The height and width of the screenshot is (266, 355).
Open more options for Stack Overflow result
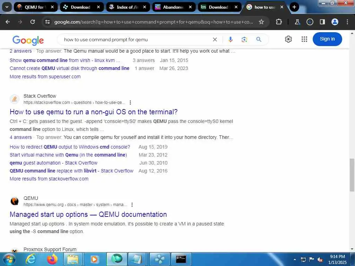130,103
